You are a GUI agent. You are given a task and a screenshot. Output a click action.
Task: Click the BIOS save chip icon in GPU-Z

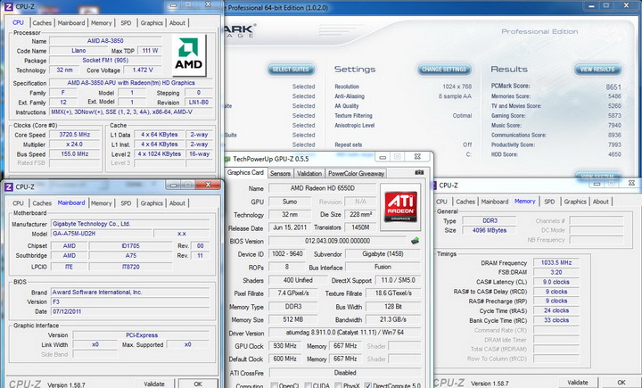pyautogui.click(x=416, y=241)
